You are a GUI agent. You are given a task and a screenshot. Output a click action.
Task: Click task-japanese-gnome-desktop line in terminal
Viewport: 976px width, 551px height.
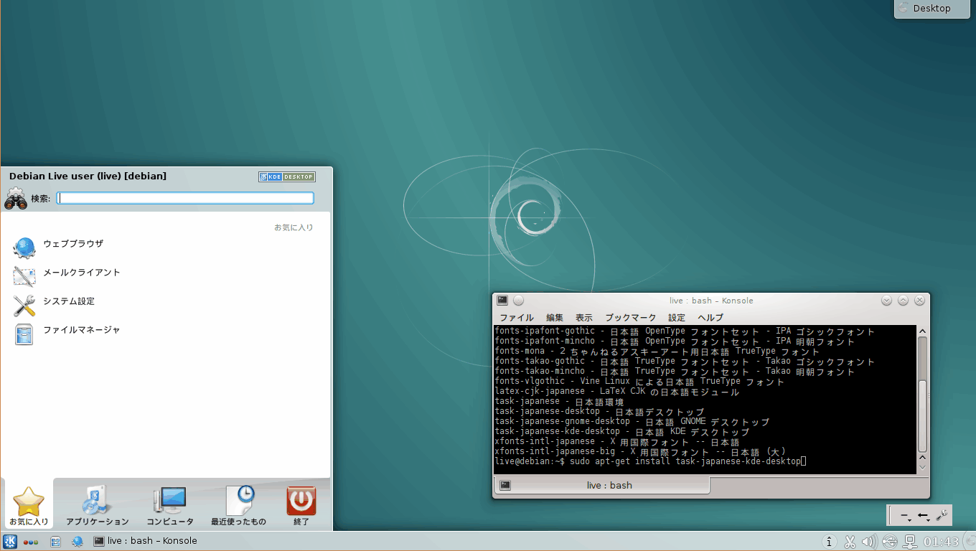pos(632,422)
